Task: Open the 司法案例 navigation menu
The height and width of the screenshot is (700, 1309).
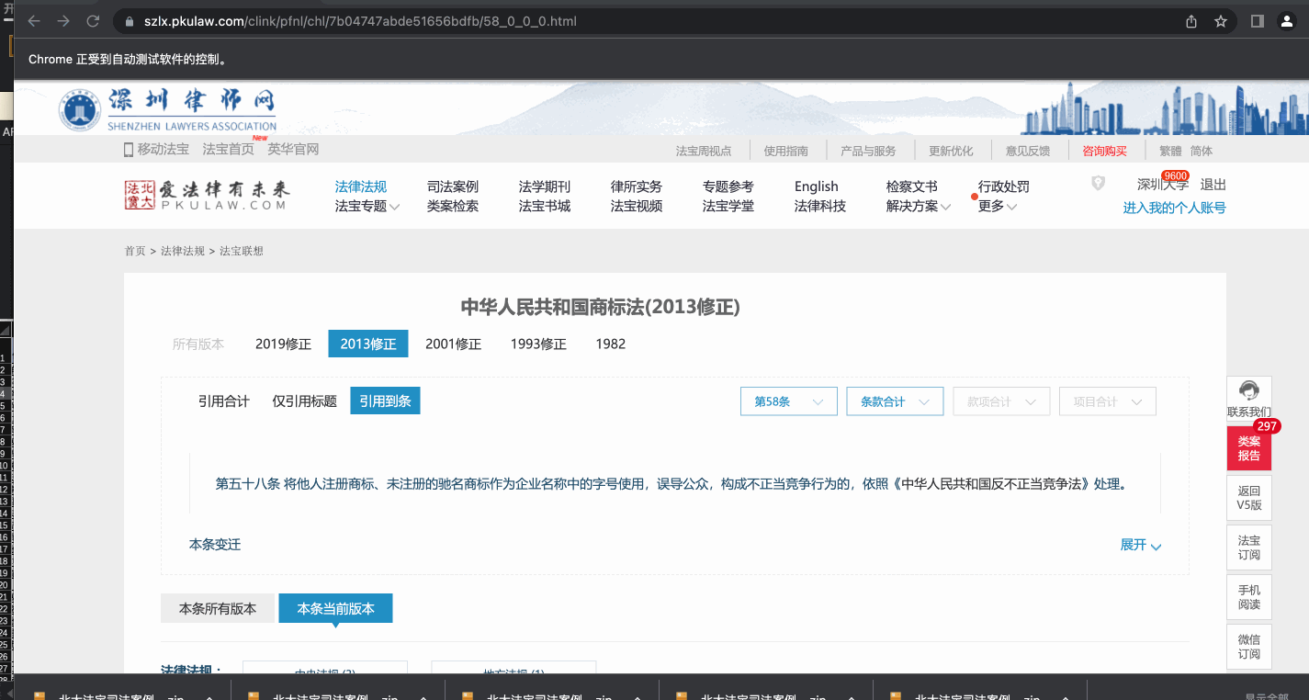Action: pos(453,186)
